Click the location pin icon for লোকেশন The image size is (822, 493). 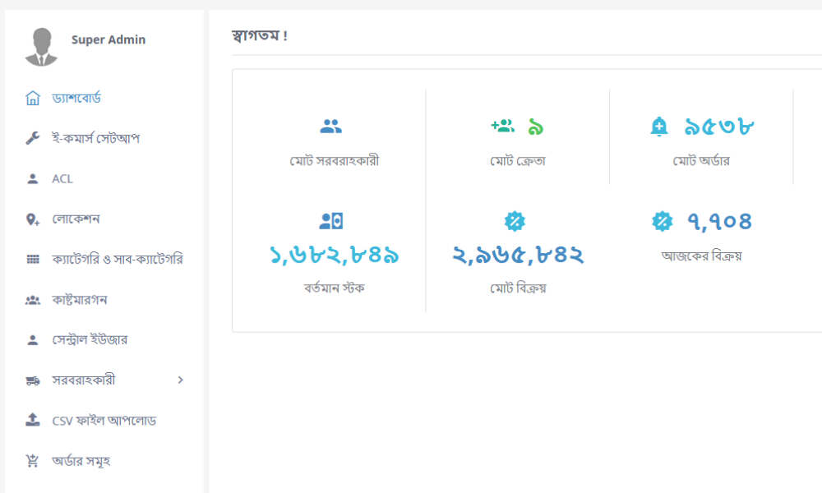point(33,219)
